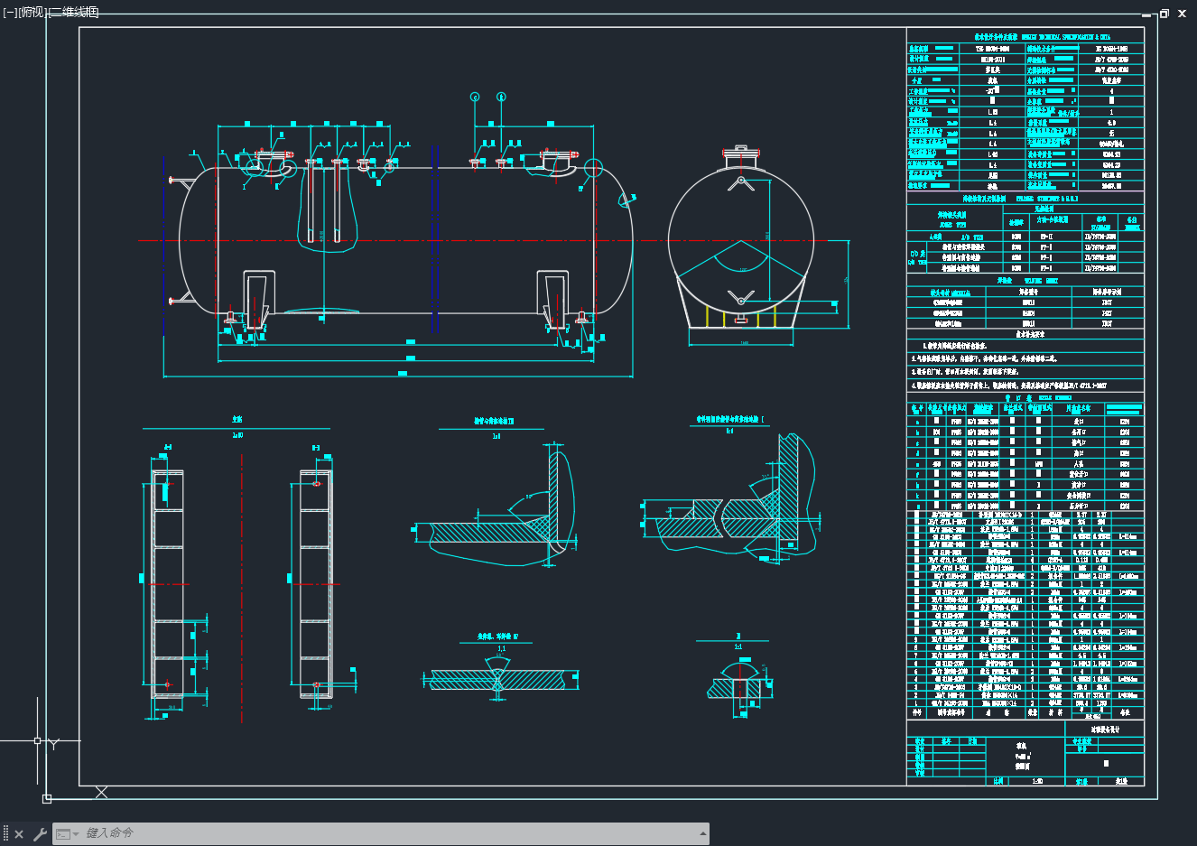Open command line customize wrench options
The width and height of the screenshot is (1197, 846).
click(x=40, y=834)
